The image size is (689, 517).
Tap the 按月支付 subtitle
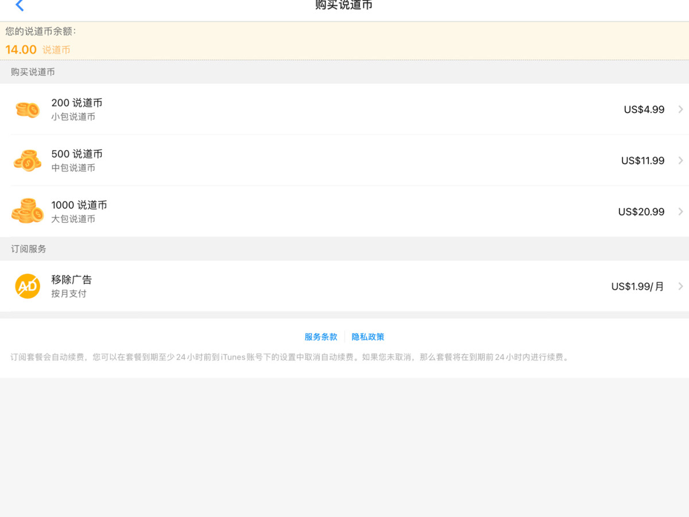tap(69, 293)
